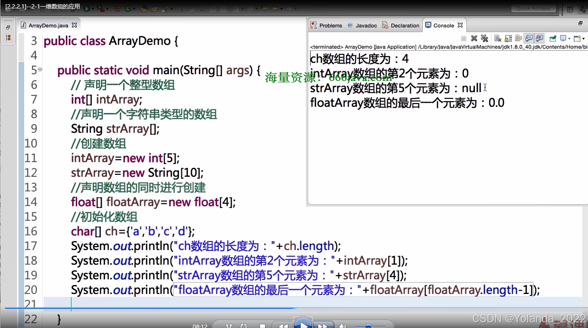This screenshot has width=588, height=328.
Task: Click the intArray[1] println statement on line 18
Action: coord(239,260)
